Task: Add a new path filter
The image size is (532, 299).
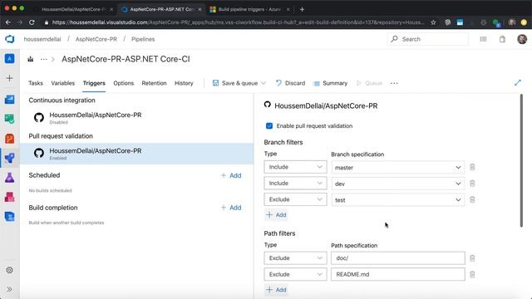Action: click(276, 290)
